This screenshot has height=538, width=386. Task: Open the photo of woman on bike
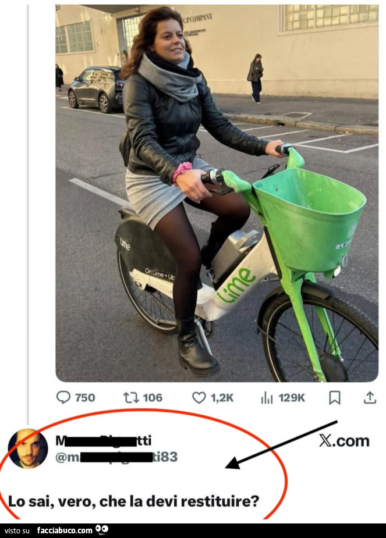click(217, 192)
